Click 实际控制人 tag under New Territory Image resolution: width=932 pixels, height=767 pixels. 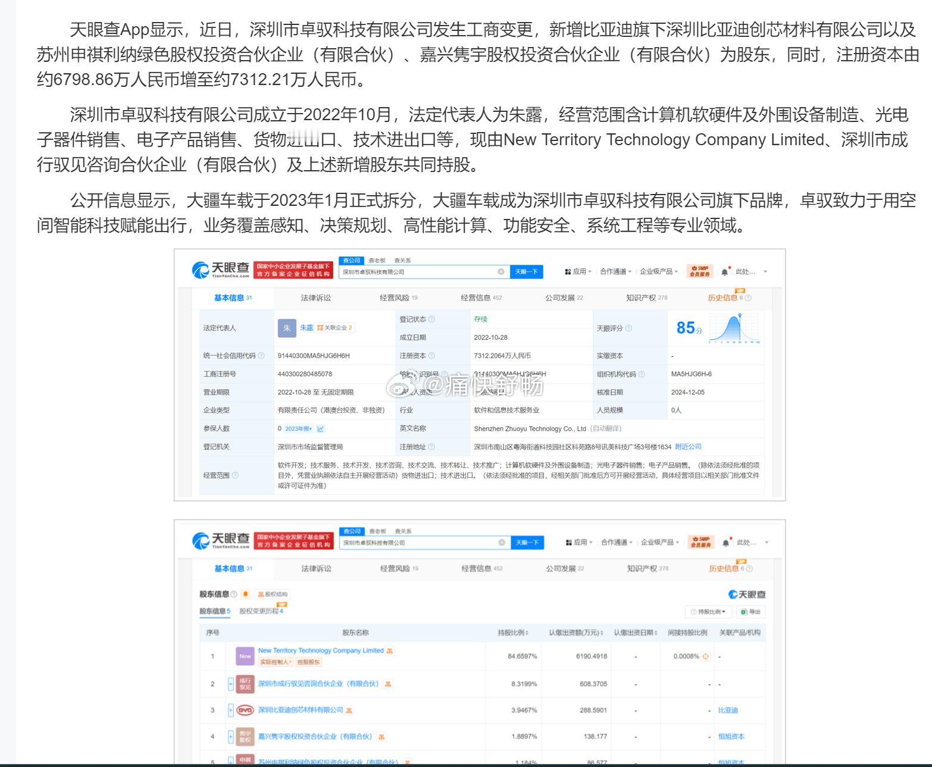[x=275, y=662]
